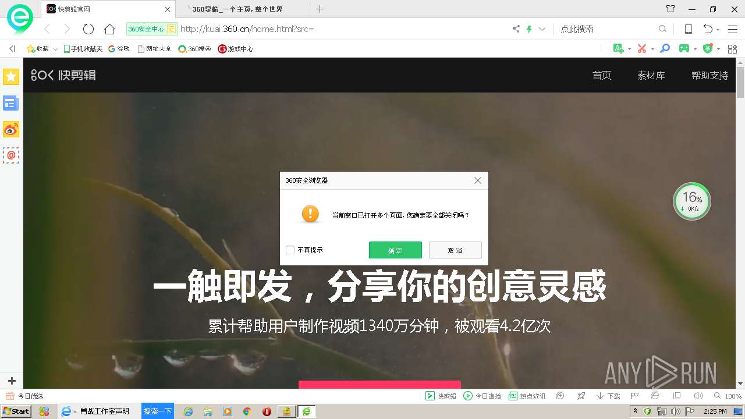745x419 pixels.
Task: Tick the 不再提示 checkbox
Action: tap(290, 250)
